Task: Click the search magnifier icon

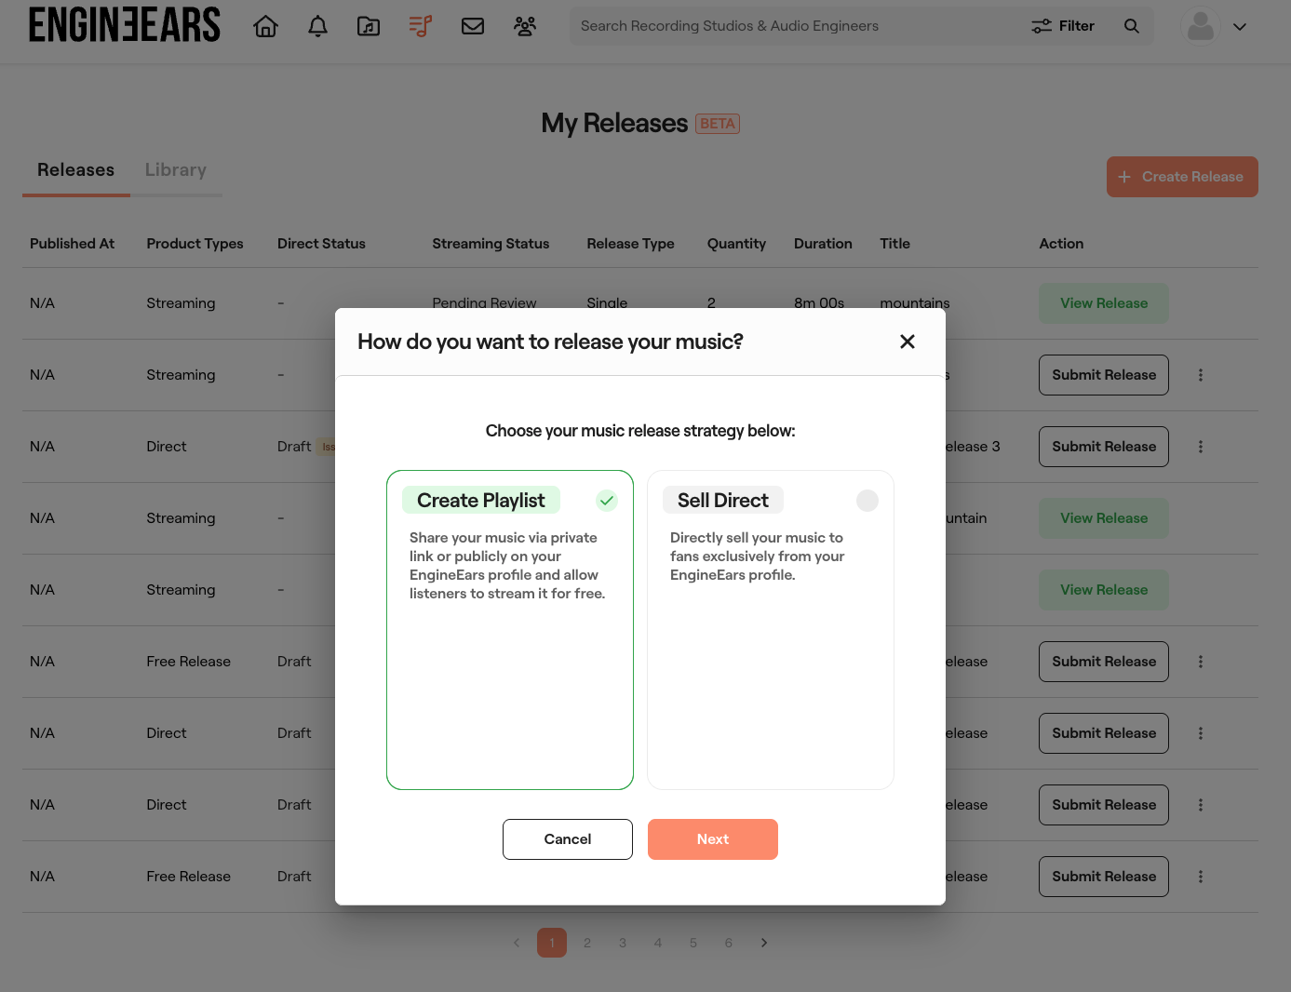Action: [x=1132, y=26]
